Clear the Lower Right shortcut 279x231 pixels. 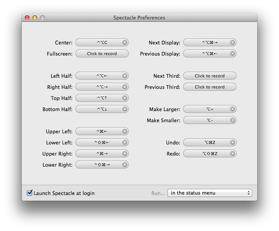[125, 165]
